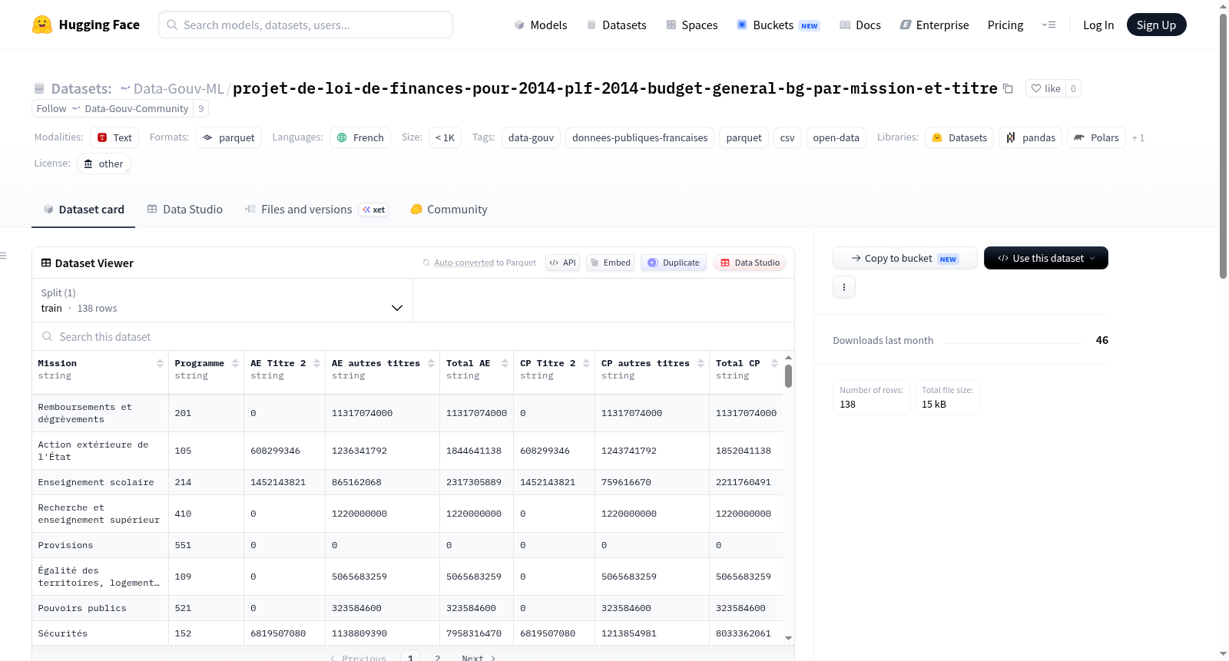Click the Enseignement scolaire row cell

tap(100, 482)
